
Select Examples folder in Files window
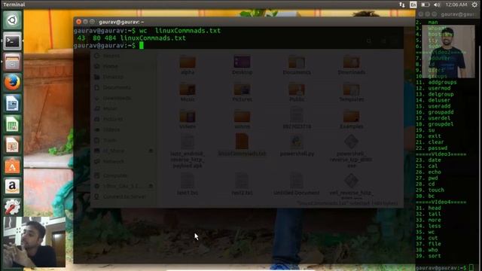[x=352, y=120]
